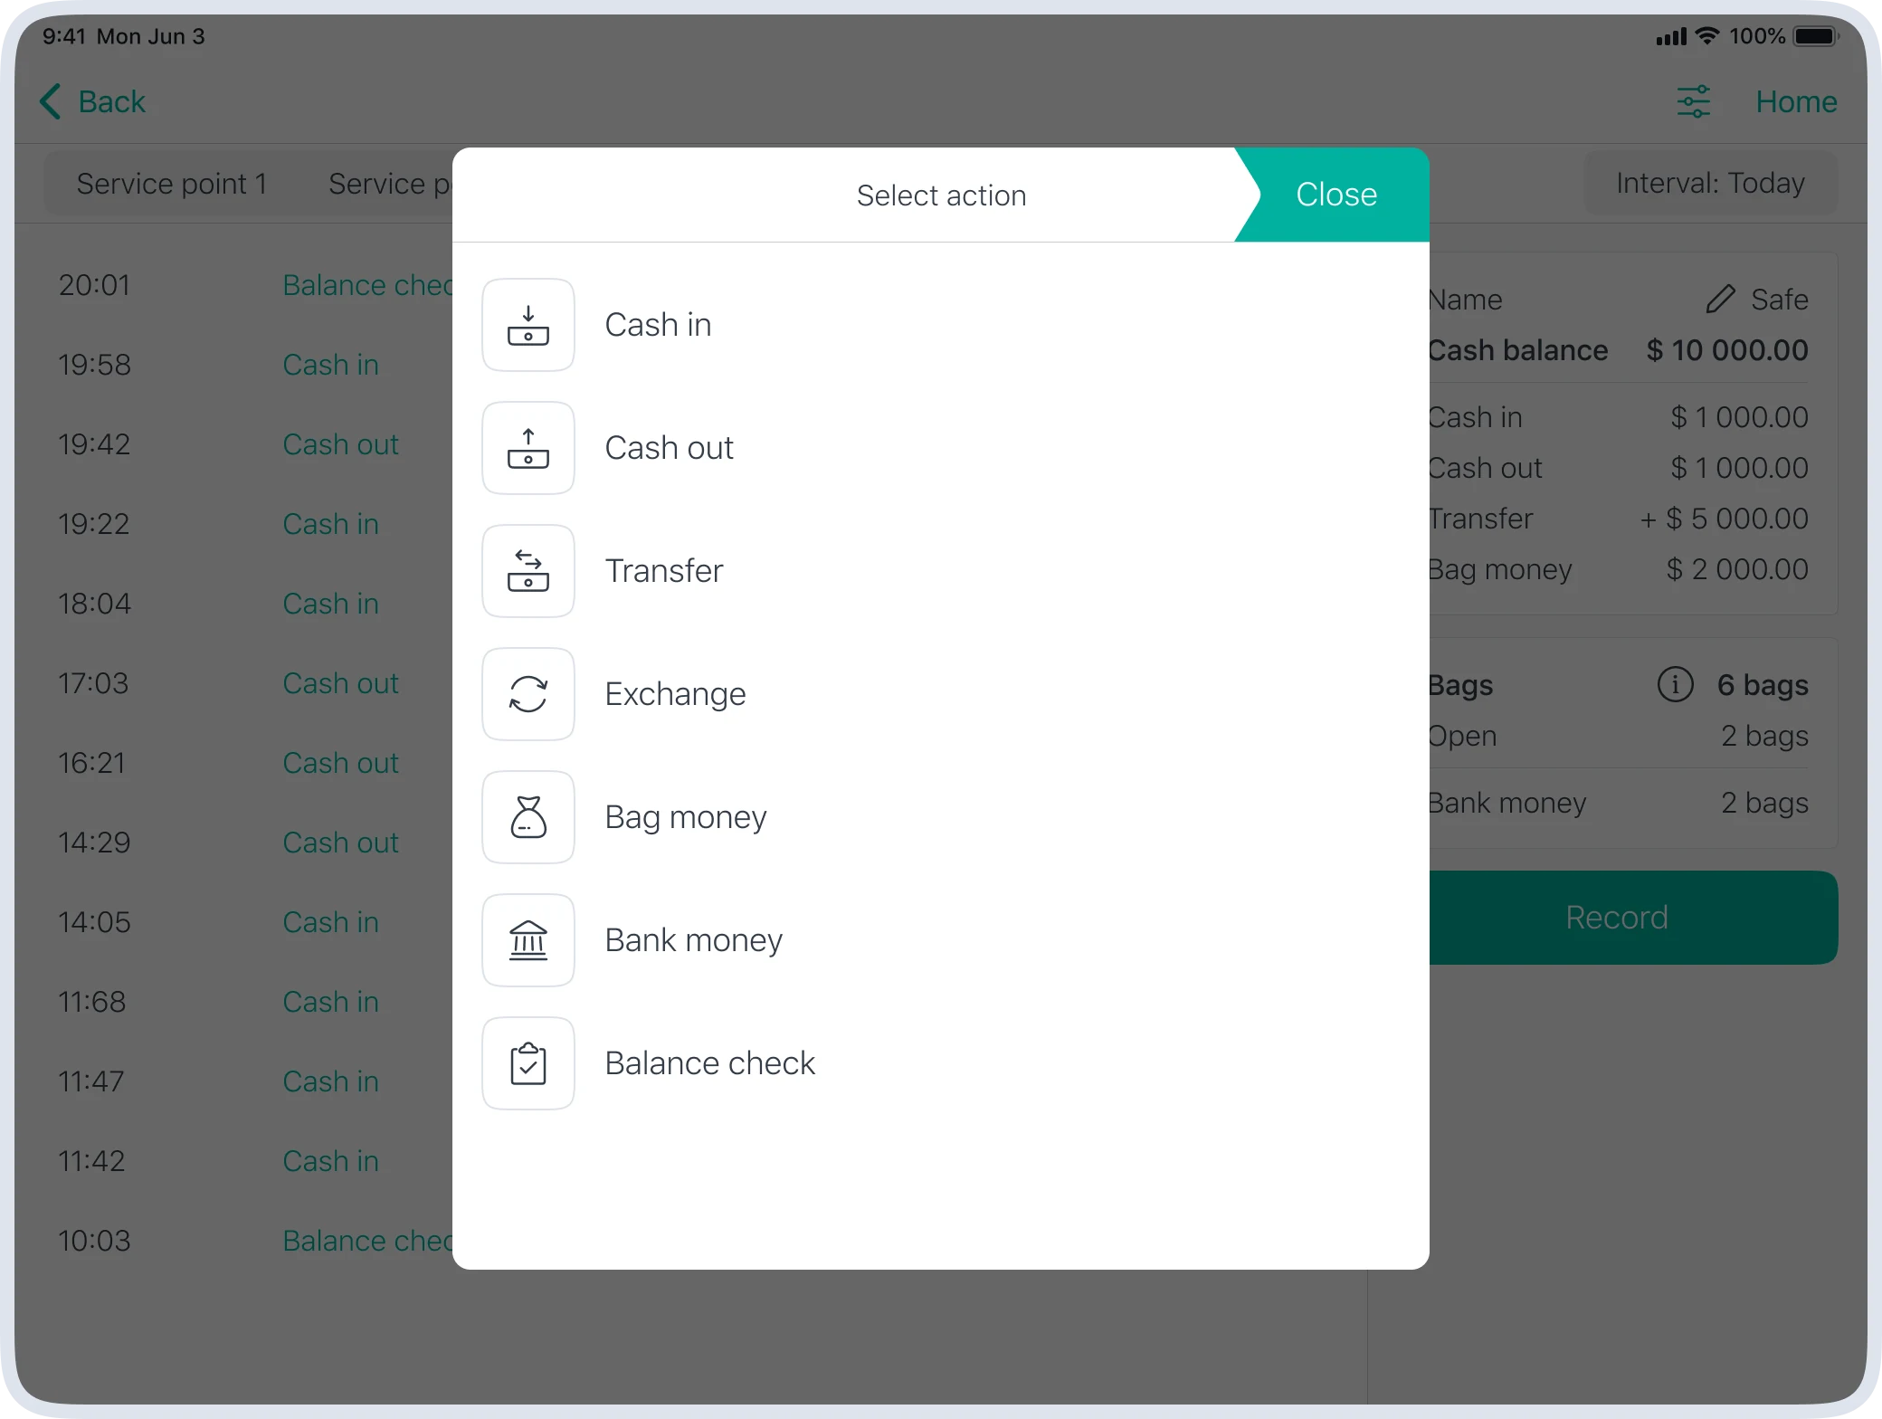The height and width of the screenshot is (1419, 1882).
Task: Choose the Cash out label in dialog
Action: [669, 448]
